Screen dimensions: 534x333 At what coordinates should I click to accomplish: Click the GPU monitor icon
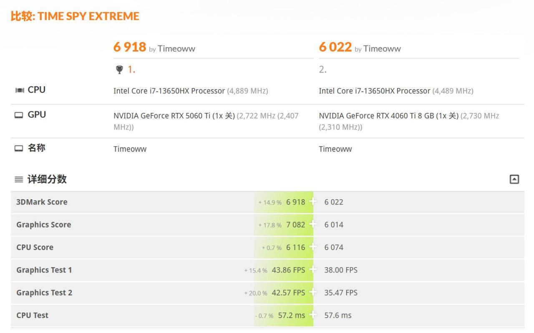19,115
